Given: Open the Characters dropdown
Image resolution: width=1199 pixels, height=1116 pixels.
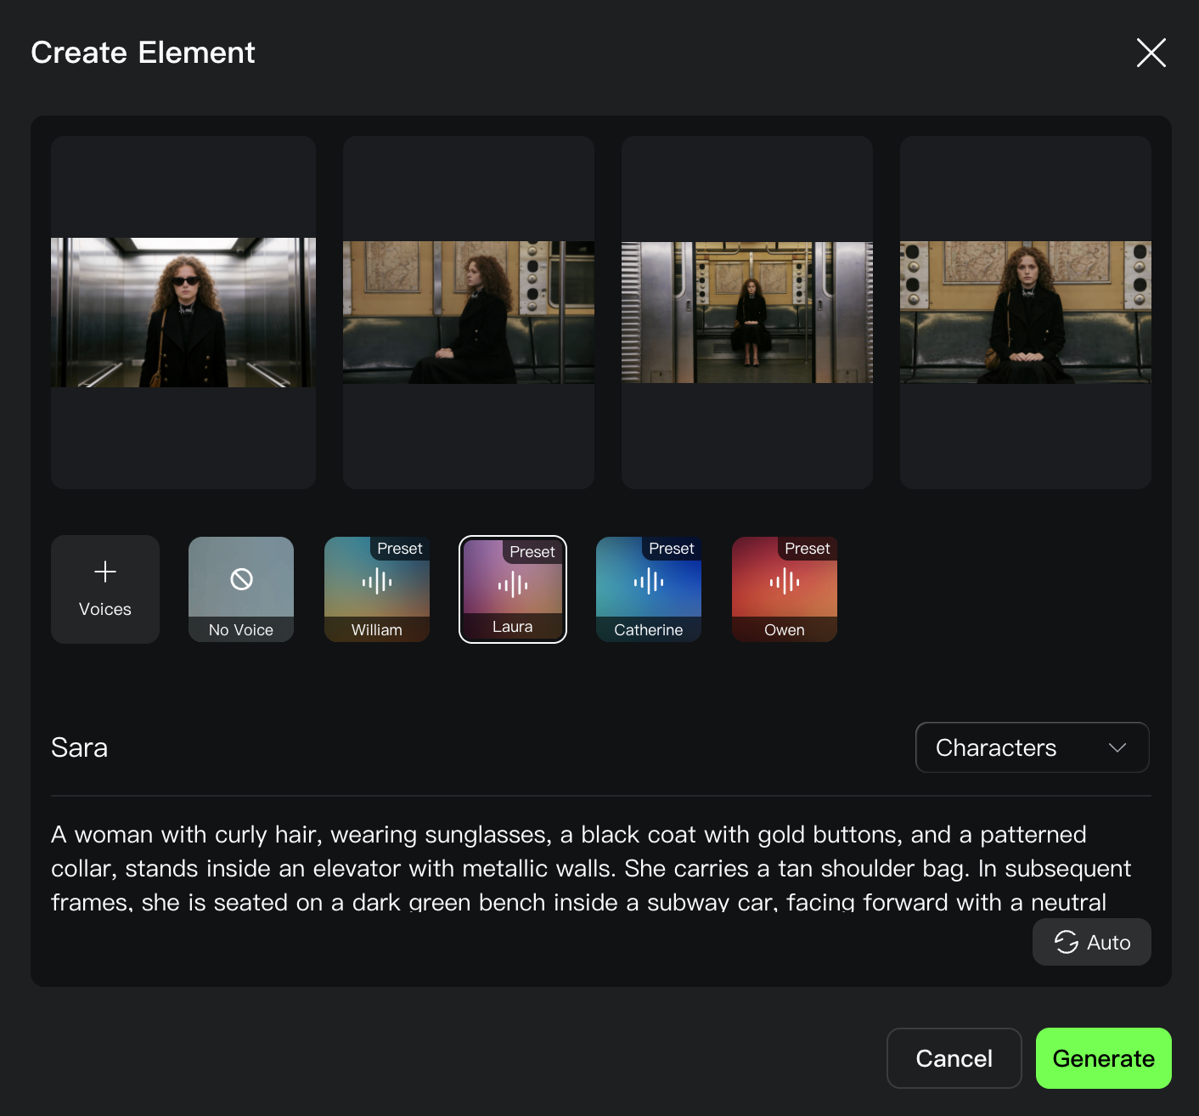Looking at the screenshot, I should 1031,747.
